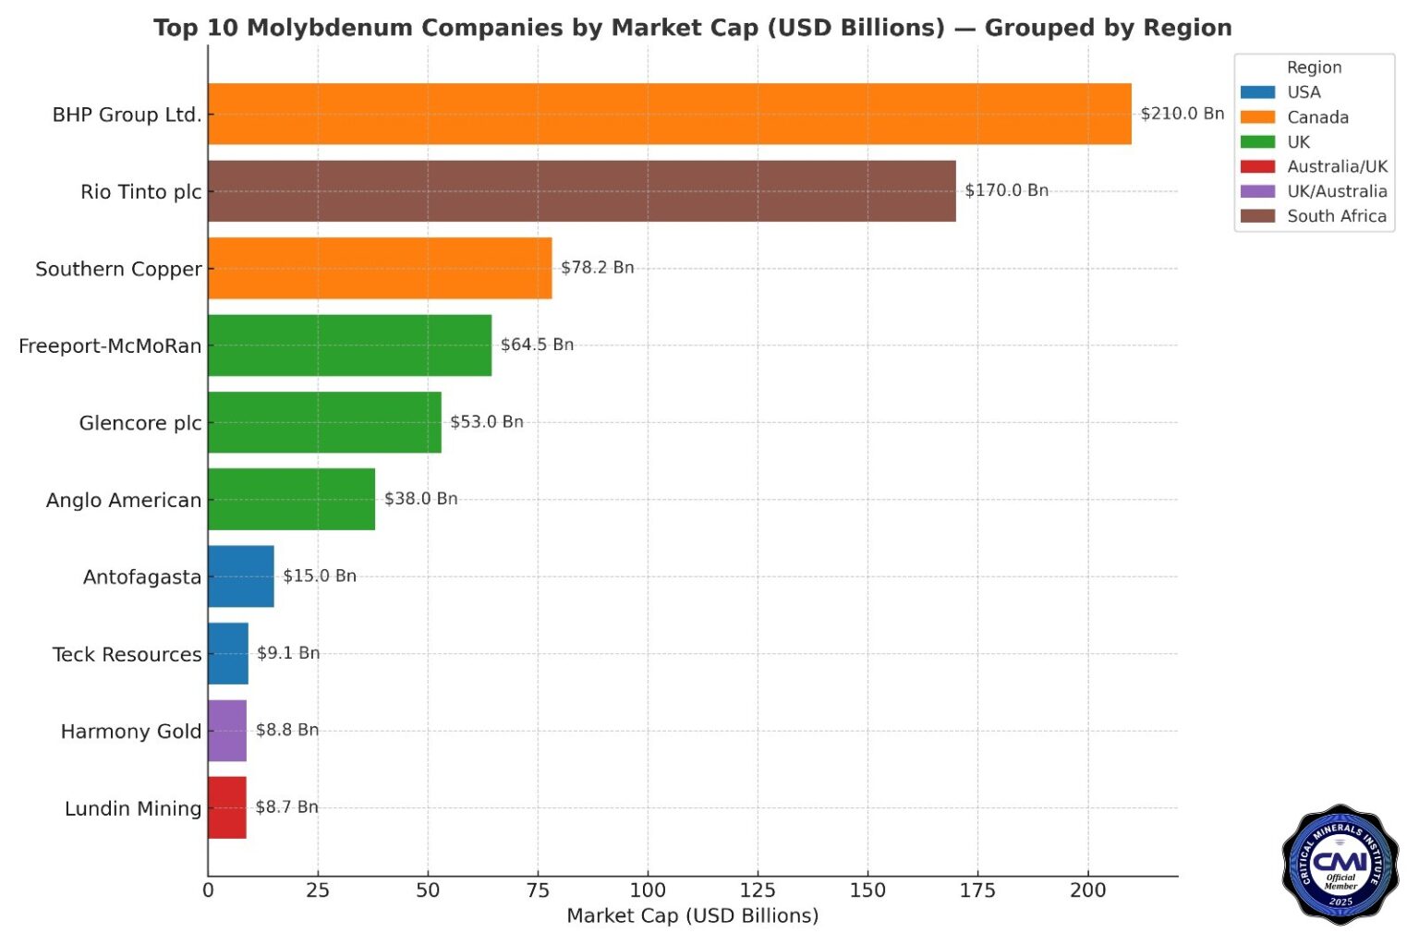The height and width of the screenshot is (945, 1419).
Task: Click the $53.0 Bn value label
Action: (x=487, y=421)
